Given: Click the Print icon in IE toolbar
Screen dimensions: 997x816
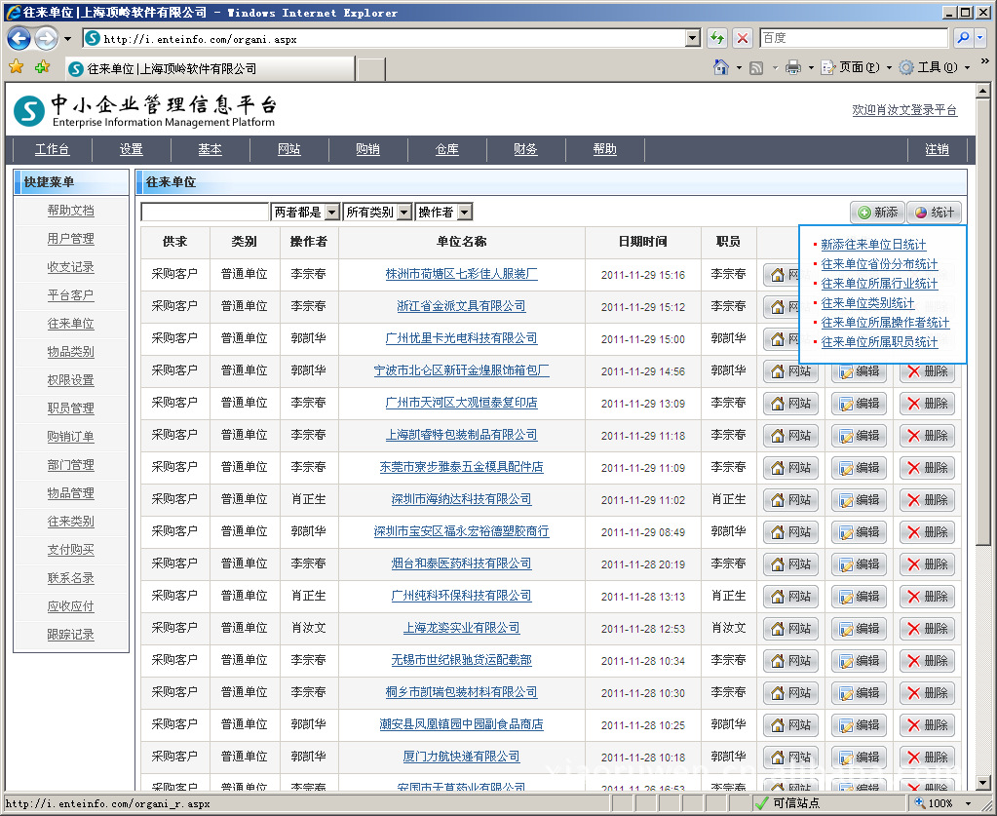Looking at the screenshot, I should pos(793,67).
